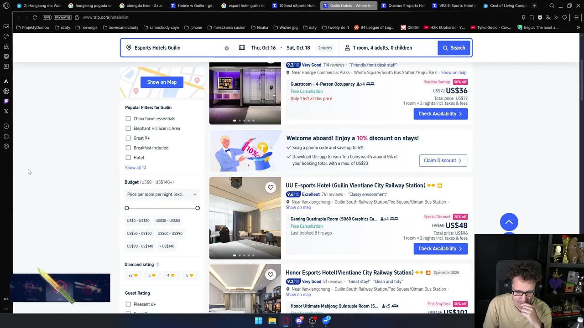Image resolution: width=584 pixels, height=328 pixels.
Task: Open the browser tab search magnifier
Action: click(552, 5)
